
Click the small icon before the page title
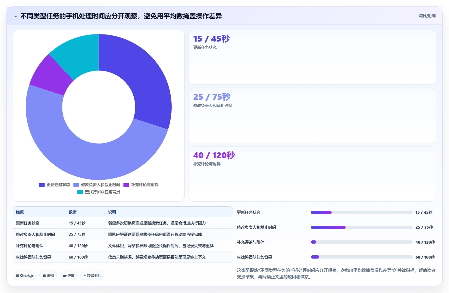tap(15, 16)
